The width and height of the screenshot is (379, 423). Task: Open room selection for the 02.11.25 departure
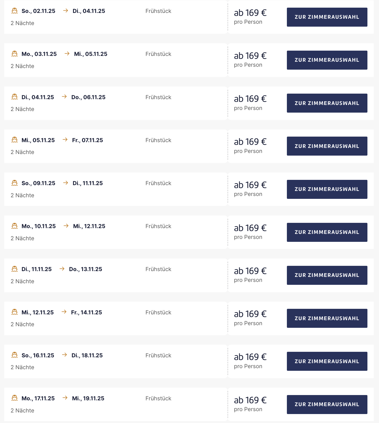pyautogui.click(x=327, y=17)
